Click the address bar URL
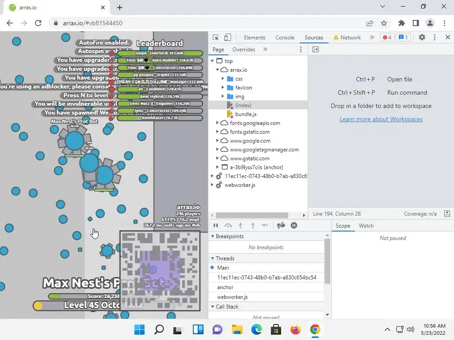 93,23
